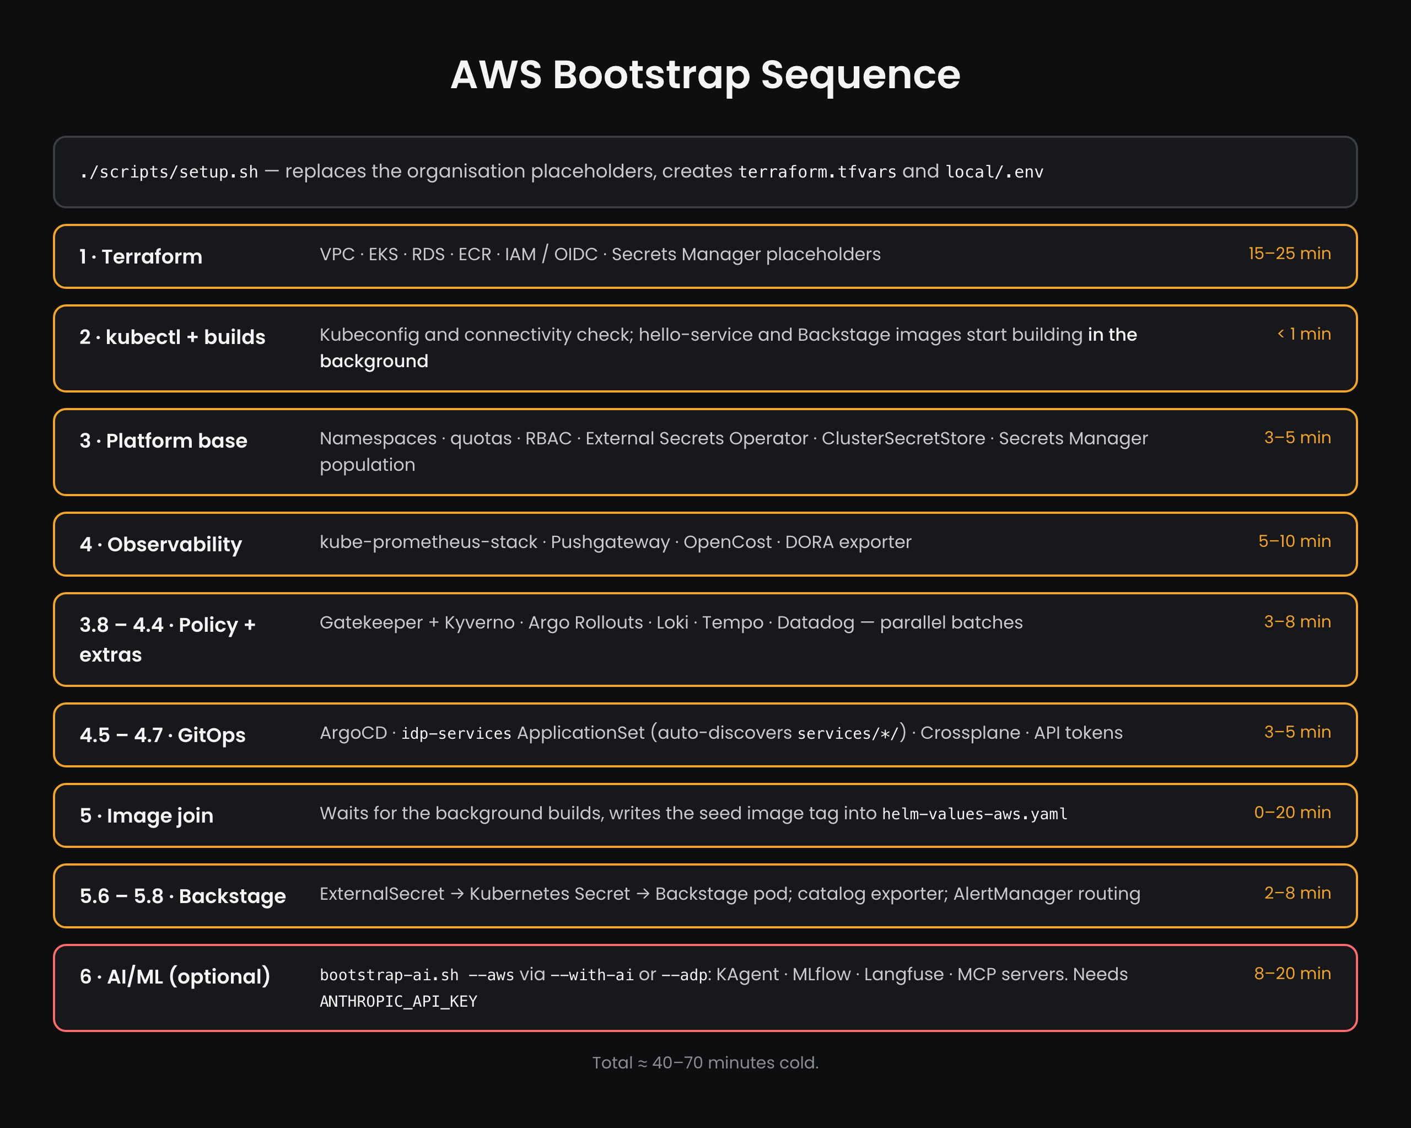
Task: Select the 5 · Image join label
Action: (146, 816)
